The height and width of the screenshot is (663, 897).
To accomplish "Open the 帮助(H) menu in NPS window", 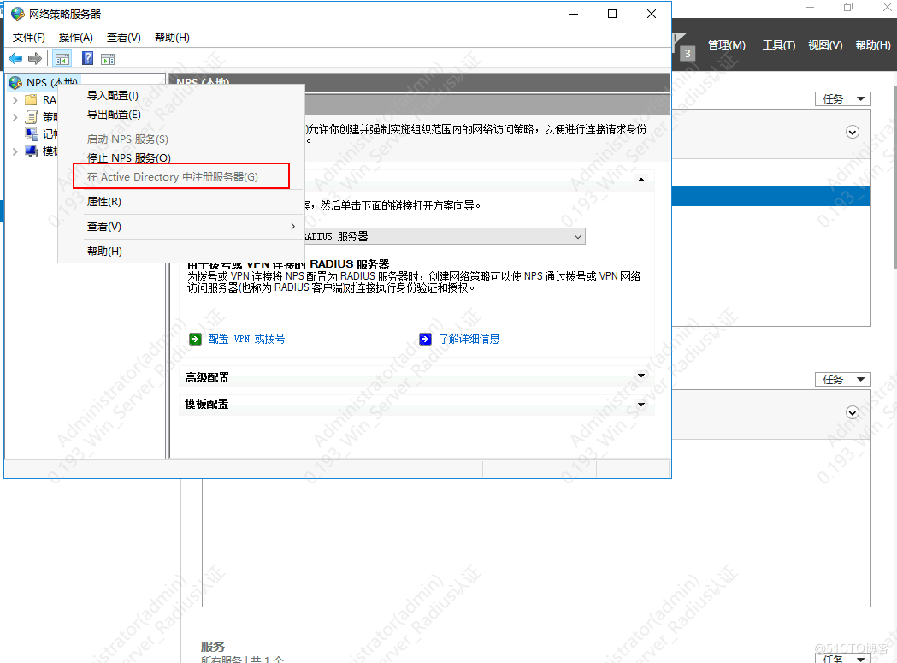I will click(x=172, y=38).
